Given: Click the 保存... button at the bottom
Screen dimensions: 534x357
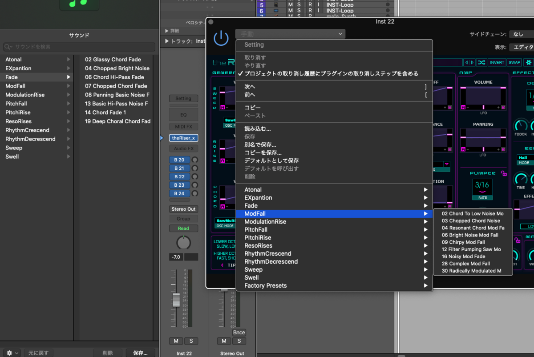Looking at the screenshot, I should [x=140, y=352].
